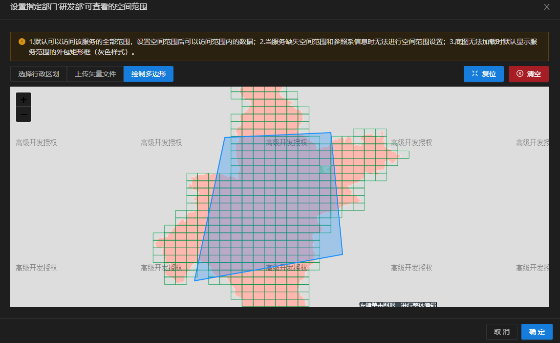Select the polygon's top-left vertex
The width and height of the screenshot is (560, 343).
pyautogui.click(x=225, y=137)
